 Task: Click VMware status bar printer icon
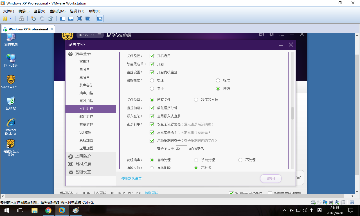click(x=331, y=202)
